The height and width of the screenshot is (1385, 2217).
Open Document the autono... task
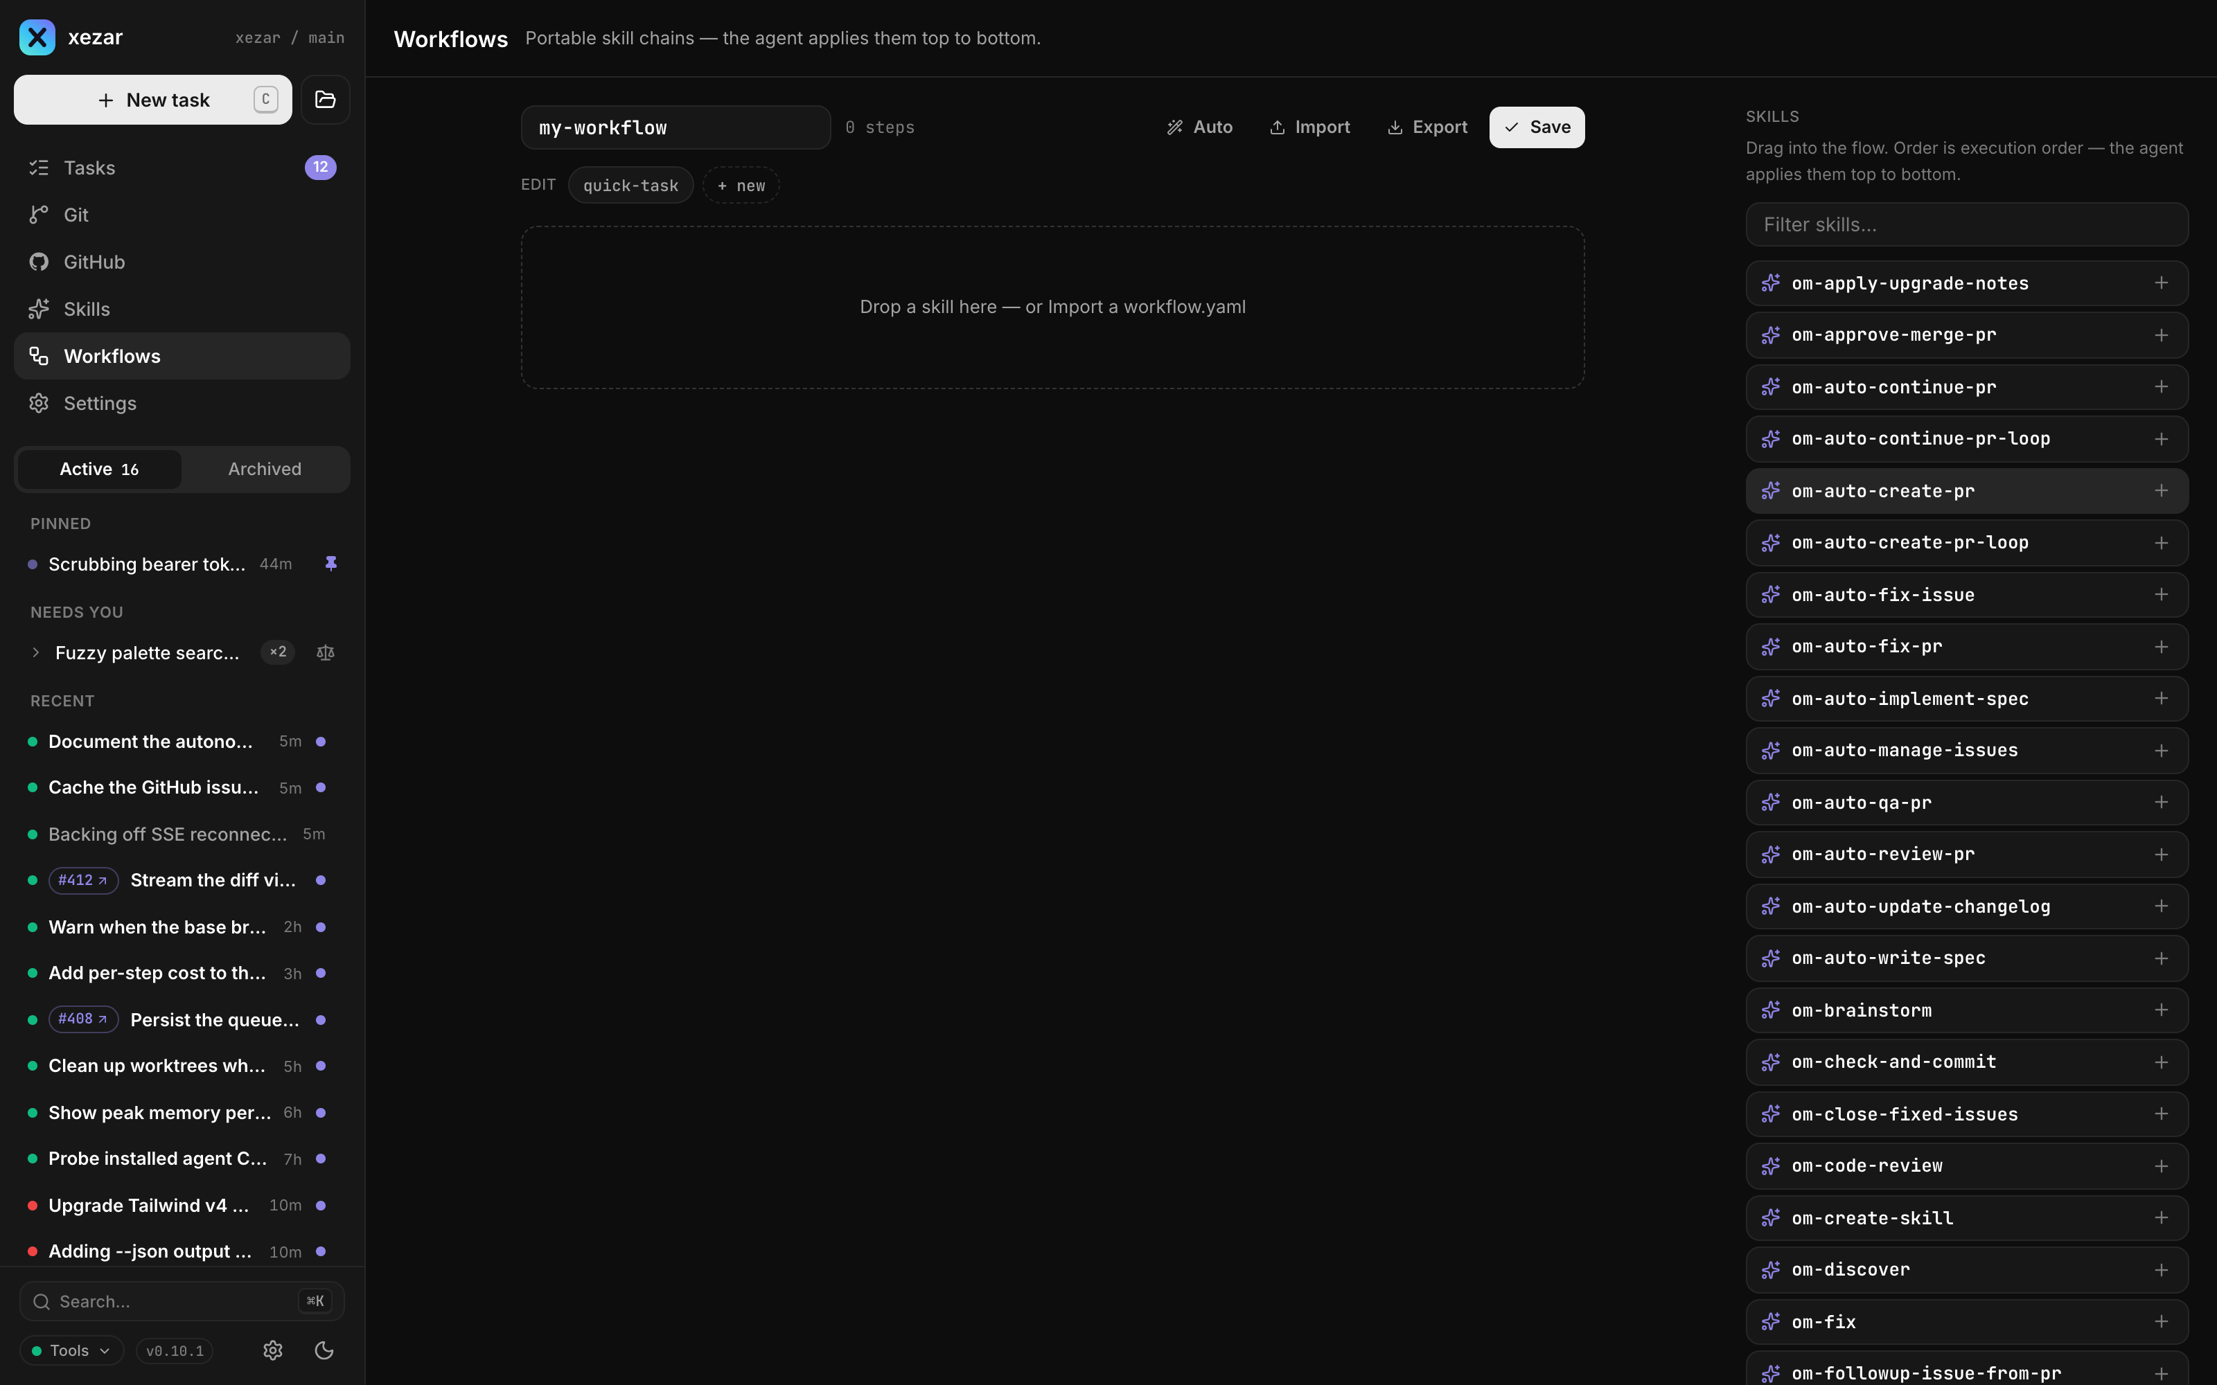[182, 741]
